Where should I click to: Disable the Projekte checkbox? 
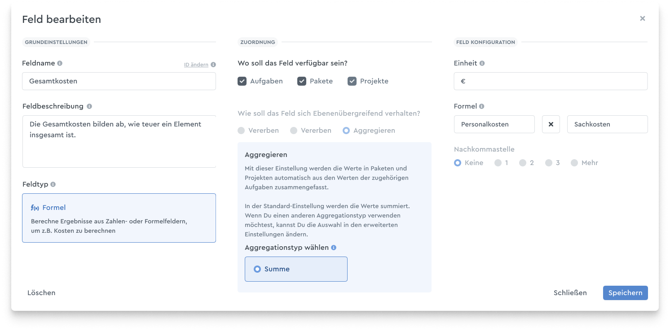[x=352, y=81]
